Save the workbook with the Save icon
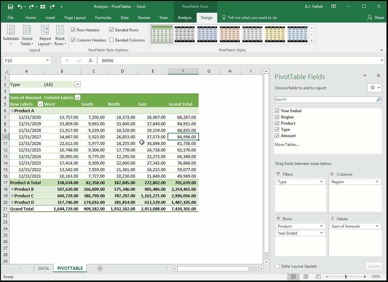Viewport: 388px width, 282px height. point(10,7)
